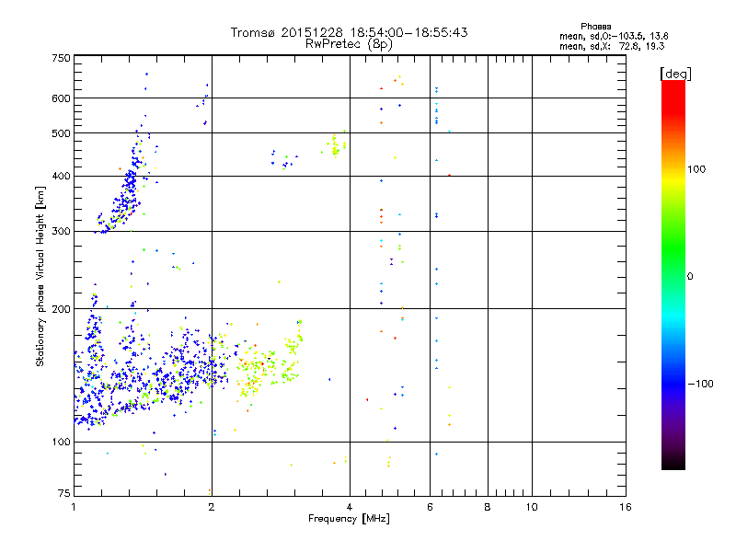This screenshot has height=552, width=736.
Task: Click the "mean, sd,X: 72.8, 19.3" line
Action: 612,46
